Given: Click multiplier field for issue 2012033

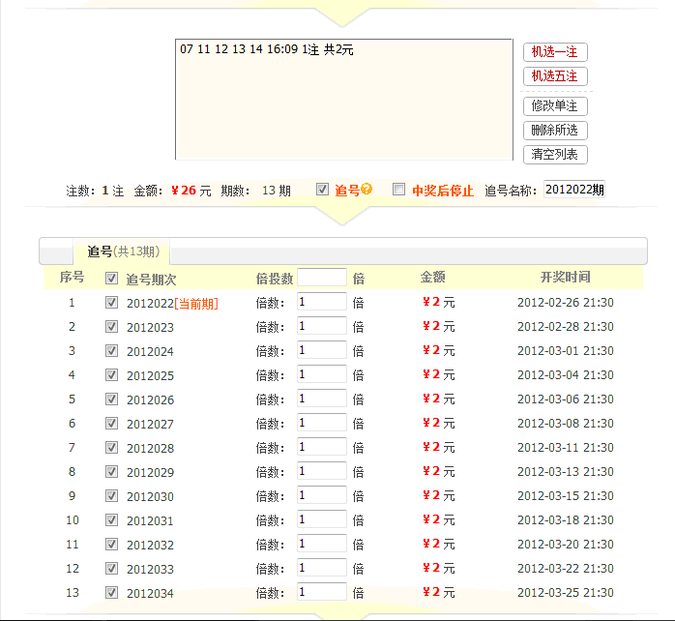Looking at the screenshot, I should click(322, 568).
